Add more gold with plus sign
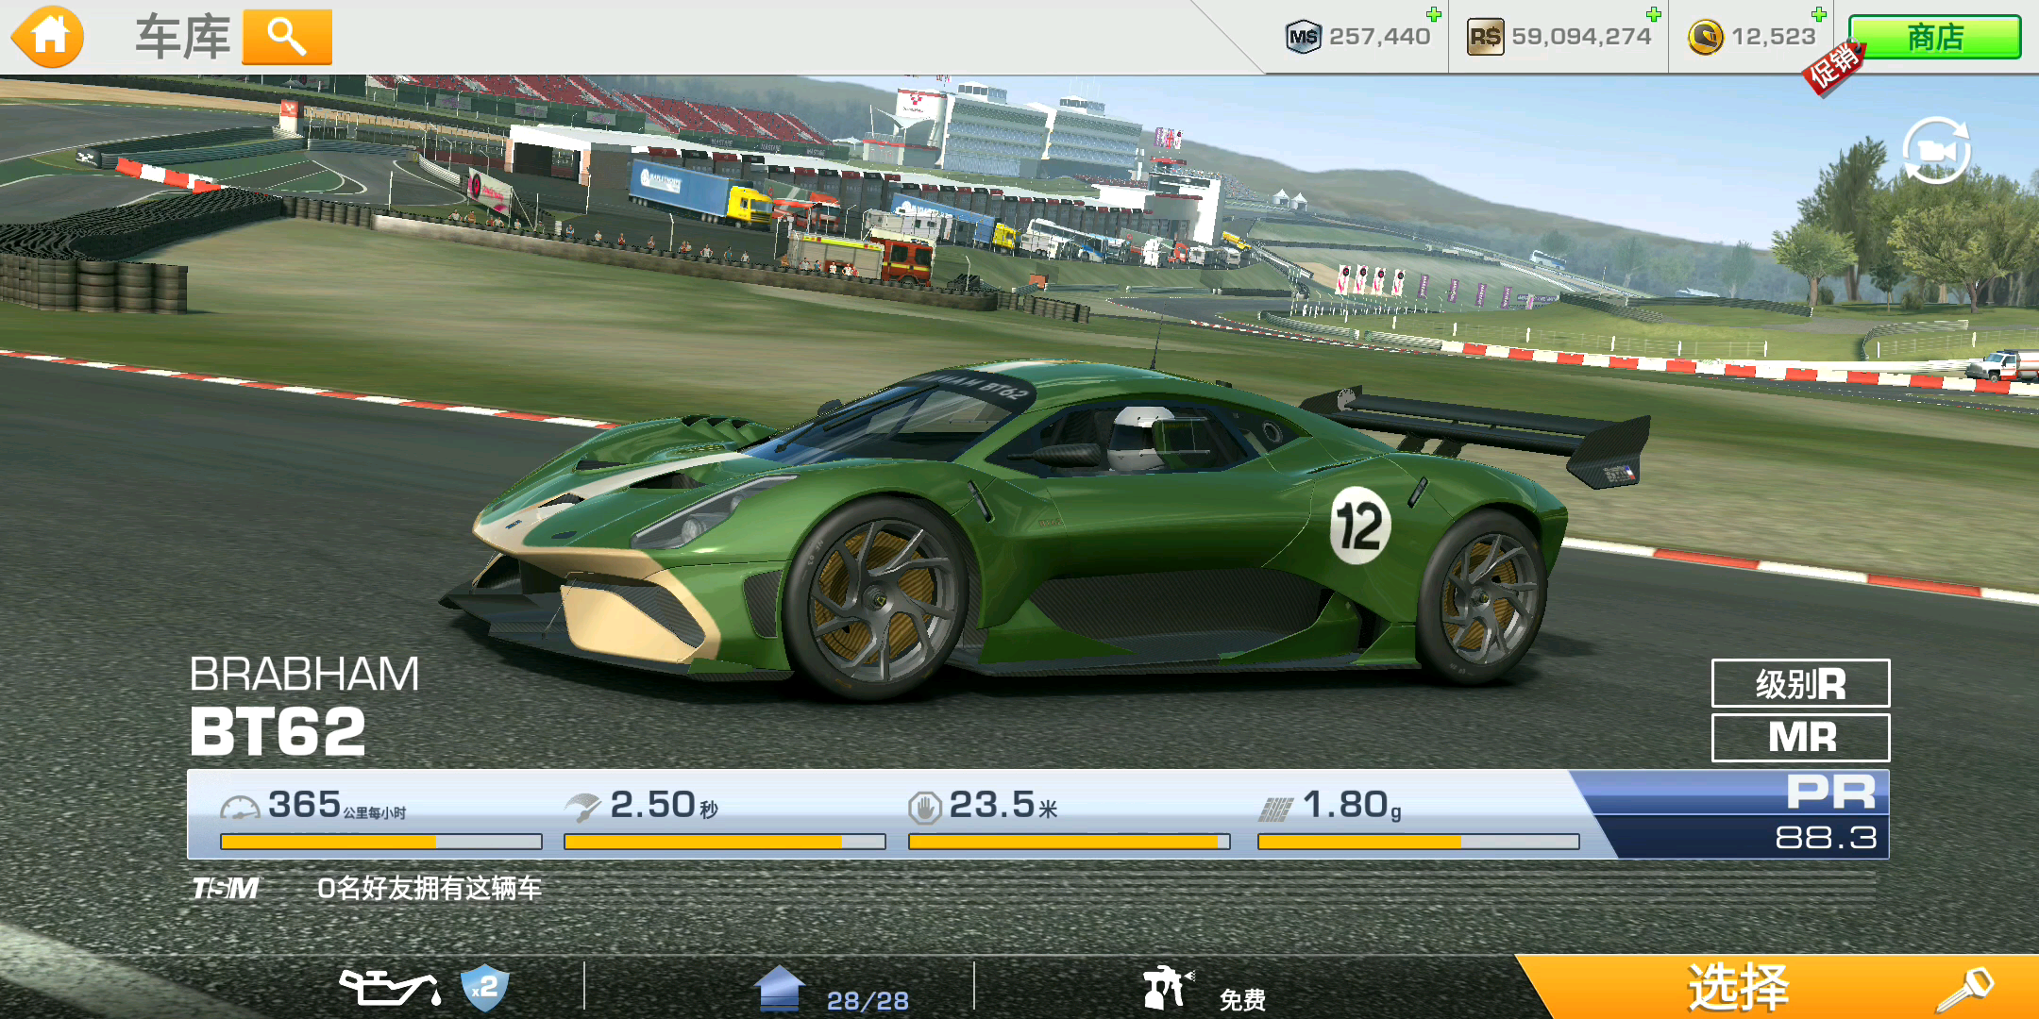 click(x=1818, y=14)
